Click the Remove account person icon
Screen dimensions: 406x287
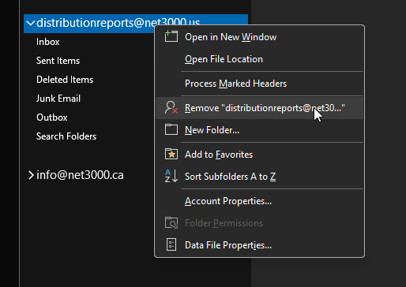click(x=171, y=107)
